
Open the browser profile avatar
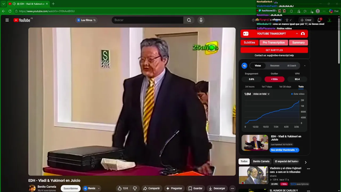318,11
